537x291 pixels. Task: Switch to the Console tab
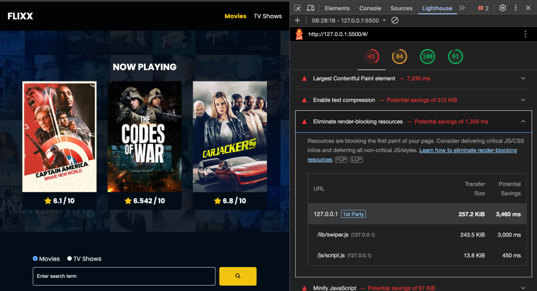point(370,8)
